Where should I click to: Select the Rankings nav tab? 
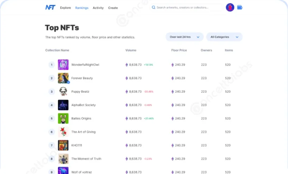click(82, 8)
